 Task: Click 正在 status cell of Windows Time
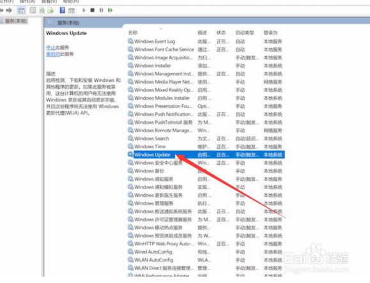tap(223, 146)
